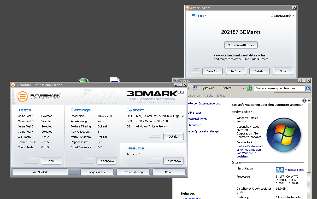Click the 'Fixed Framerate:' label
The width and height of the screenshot is (317, 199).
(x=81, y=147)
